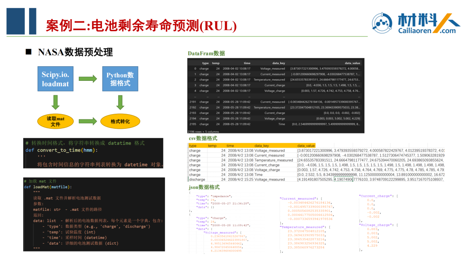Click DataFrame row index 2191
463x260 pixels.
click(193, 102)
